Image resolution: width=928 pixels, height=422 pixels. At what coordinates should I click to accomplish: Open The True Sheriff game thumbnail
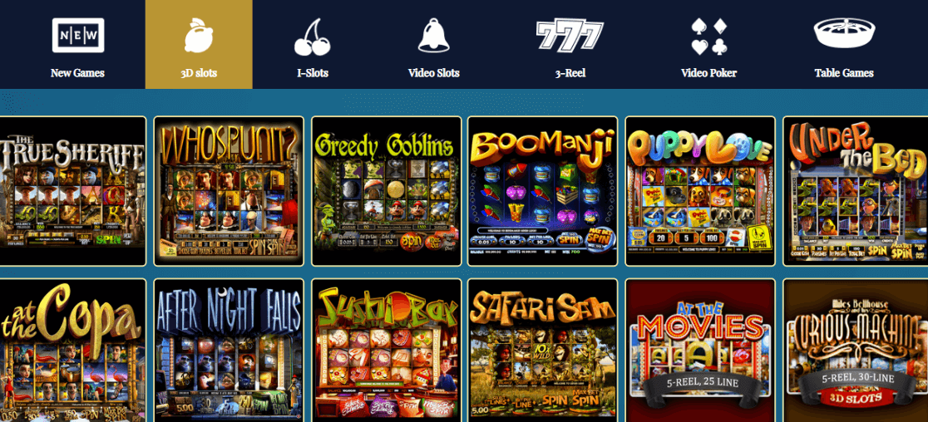pyautogui.click(x=73, y=191)
